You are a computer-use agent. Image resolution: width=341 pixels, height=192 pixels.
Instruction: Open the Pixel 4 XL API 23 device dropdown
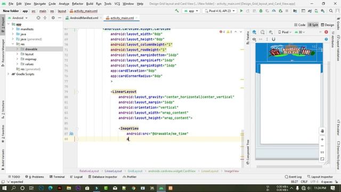coord(220,11)
